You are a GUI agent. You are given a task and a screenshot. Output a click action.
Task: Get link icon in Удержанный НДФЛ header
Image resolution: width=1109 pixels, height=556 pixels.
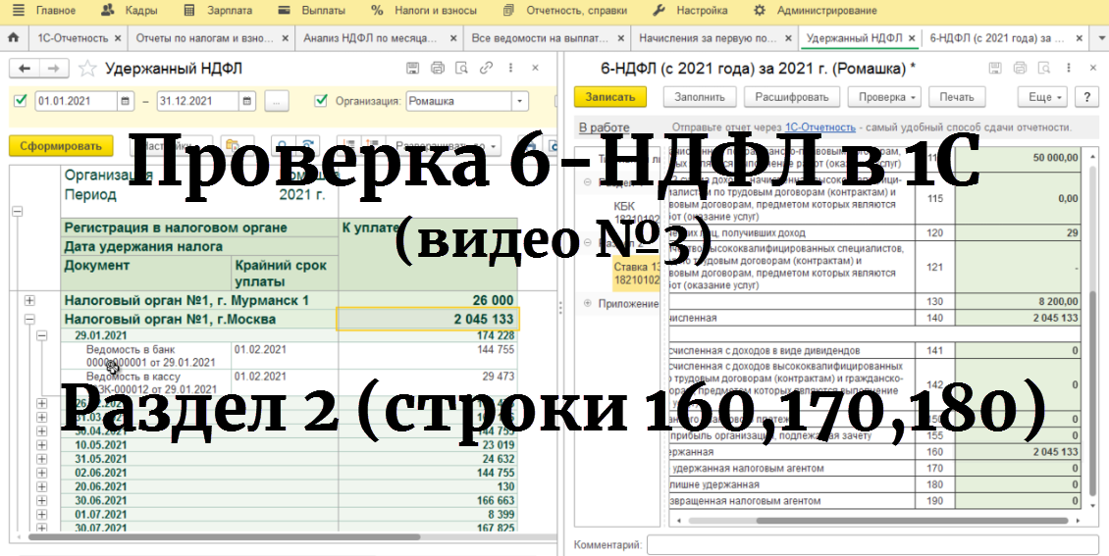486,69
